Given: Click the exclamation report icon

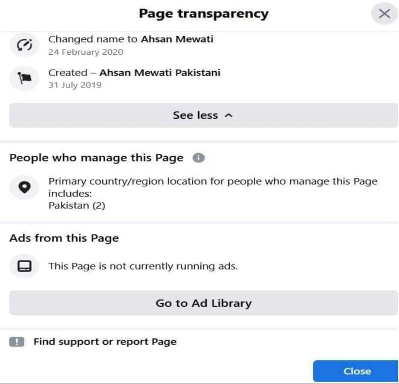Looking at the screenshot, I should tap(17, 342).
